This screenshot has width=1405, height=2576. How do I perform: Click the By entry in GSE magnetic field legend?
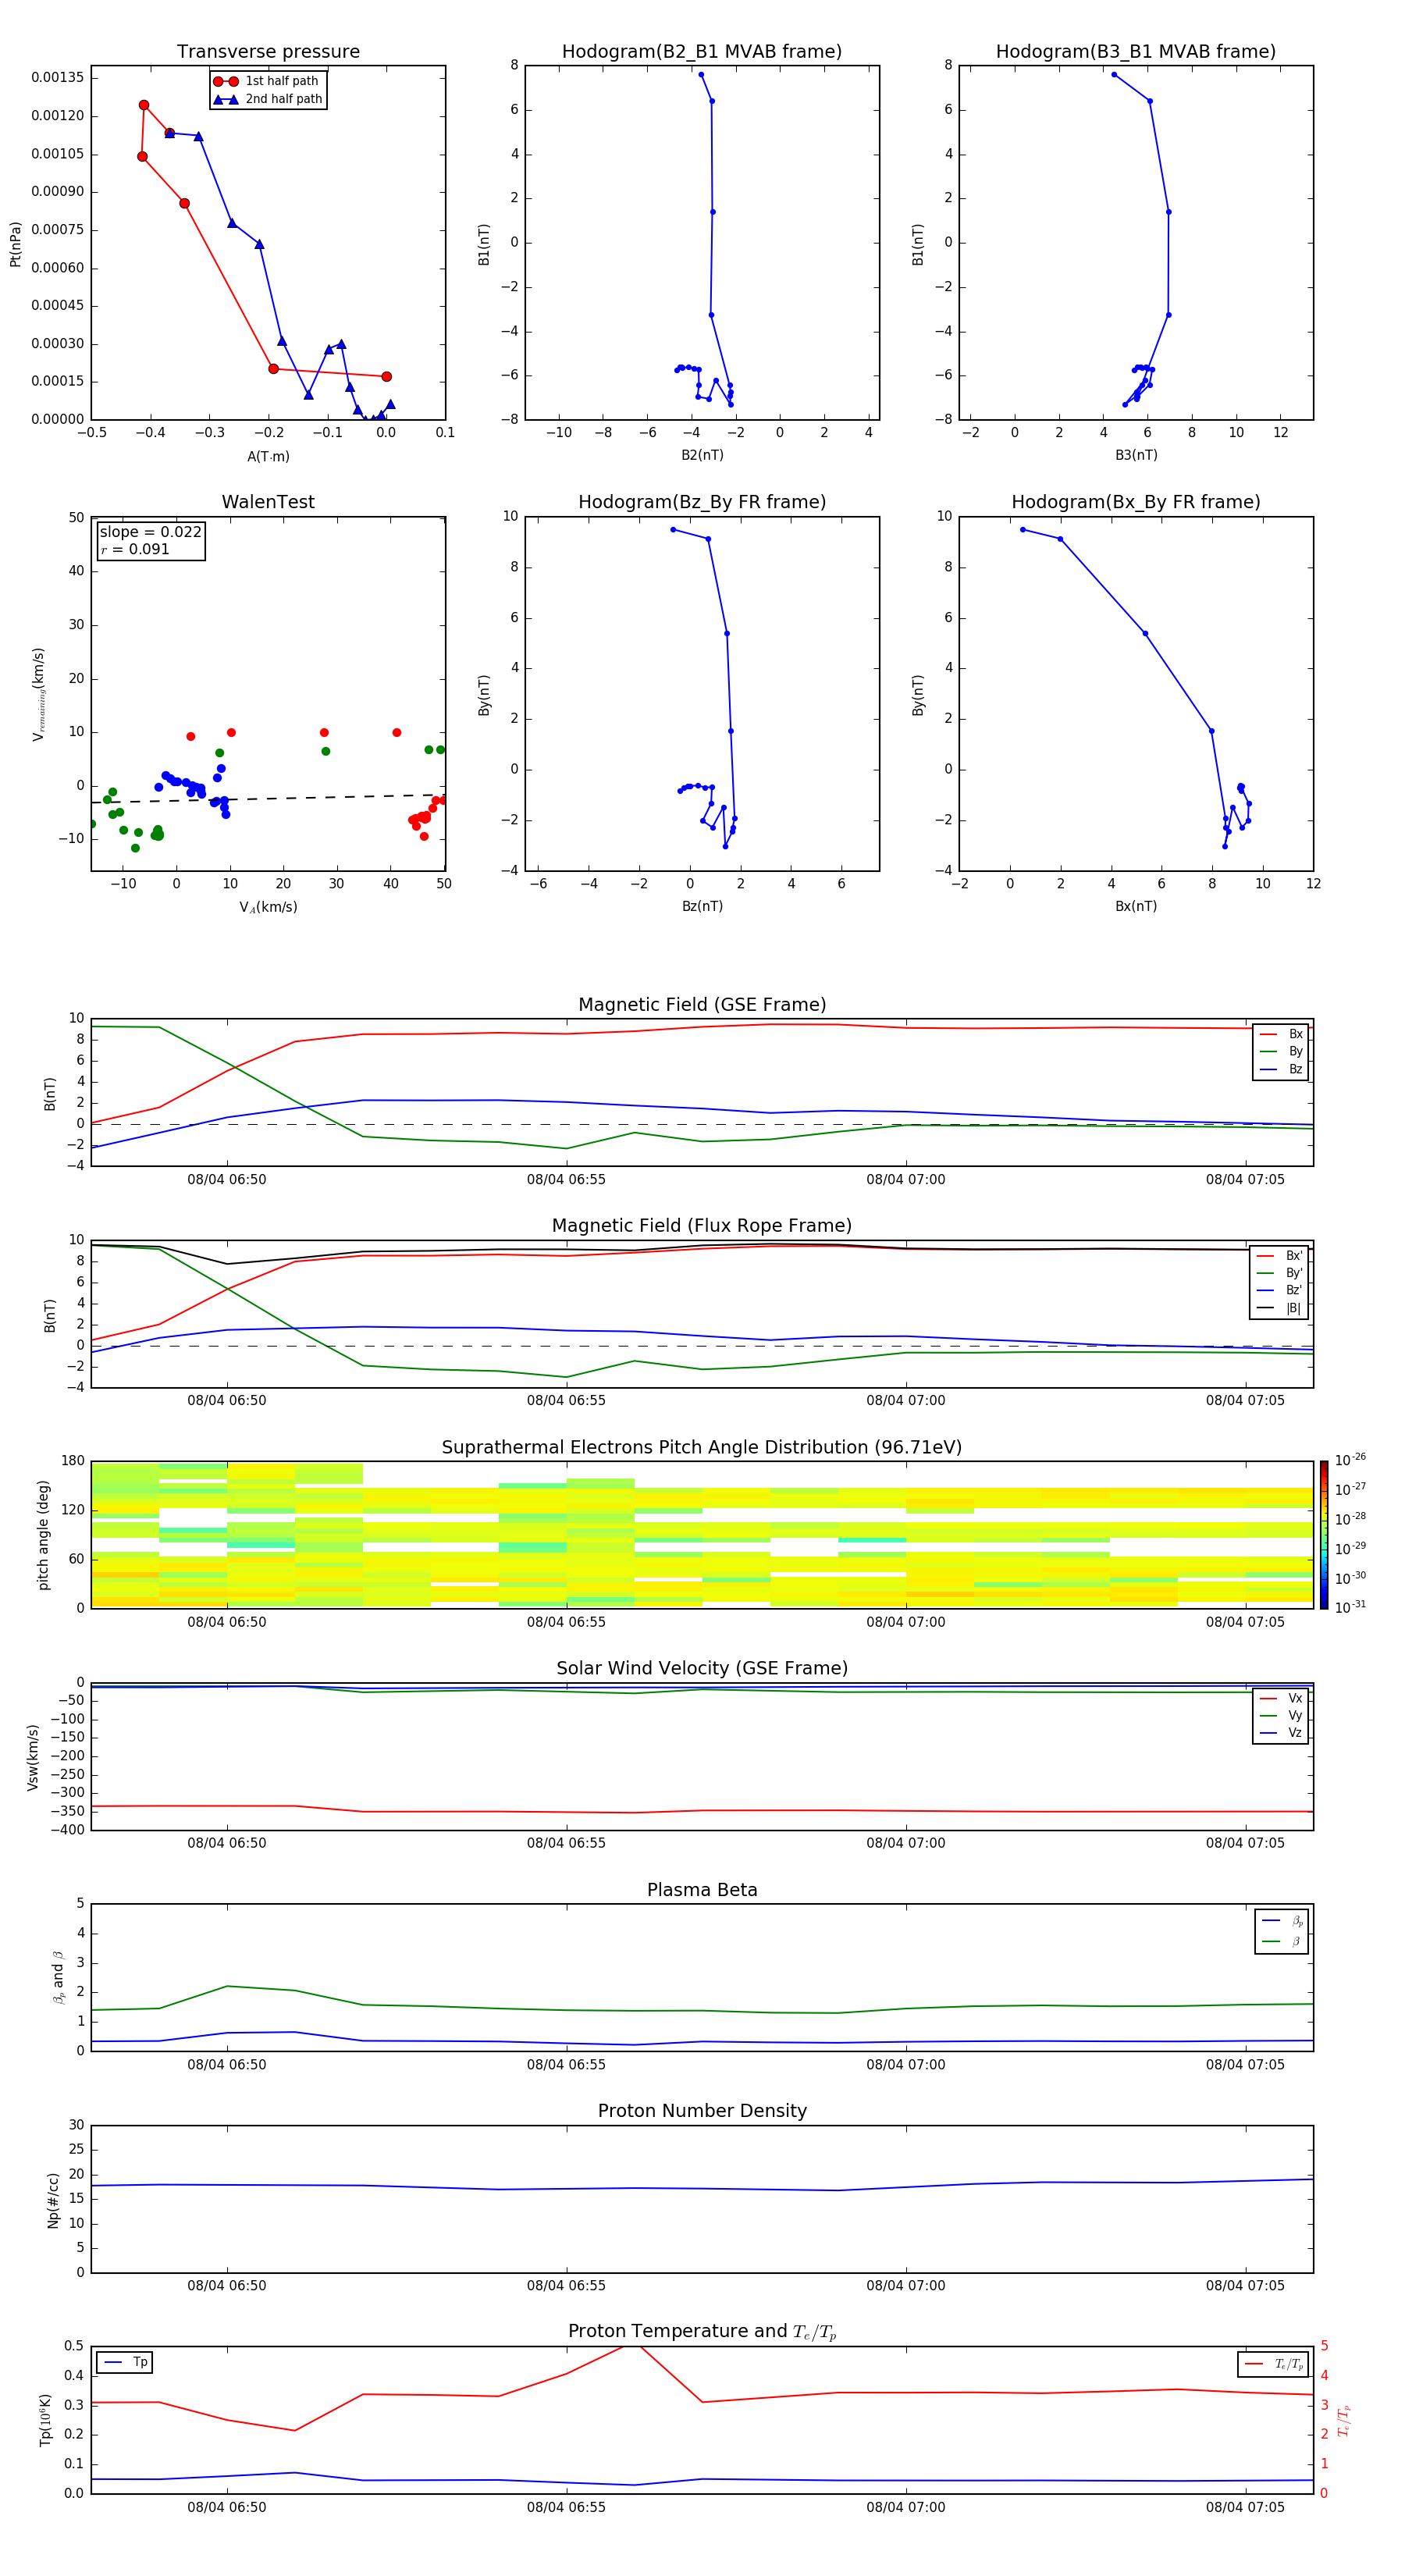1281,1051
